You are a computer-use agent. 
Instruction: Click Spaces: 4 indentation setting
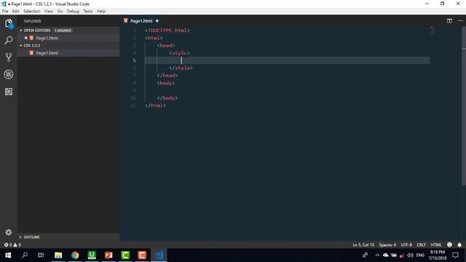tap(387, 245)
